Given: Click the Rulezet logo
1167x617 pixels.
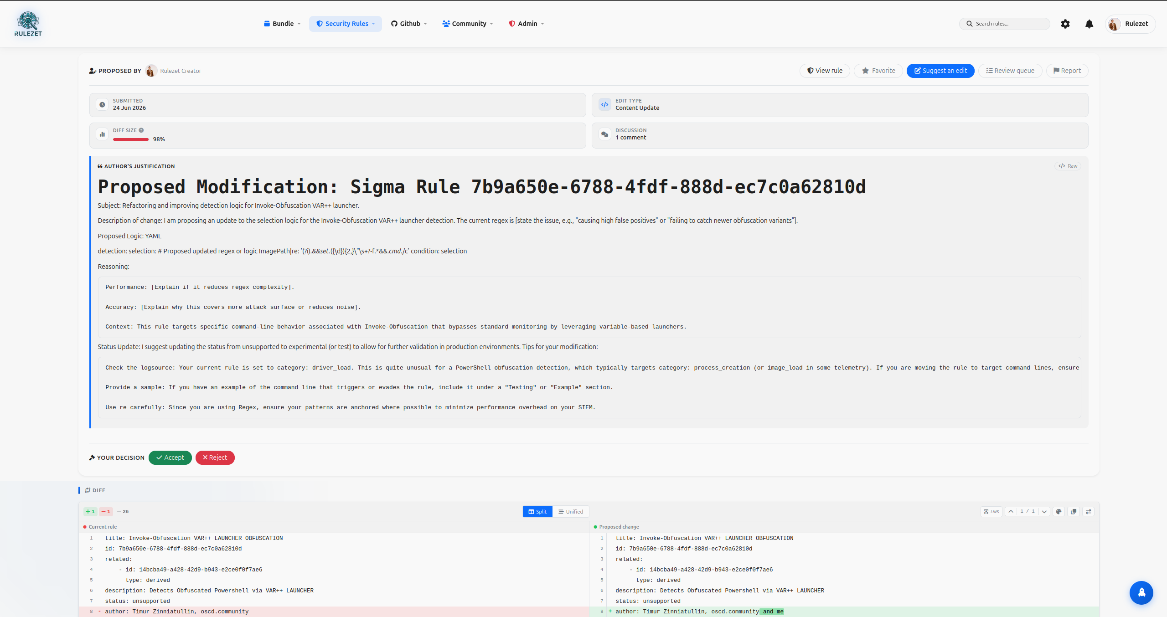Looking at the screenshot, I should click(x=28, y=24).
